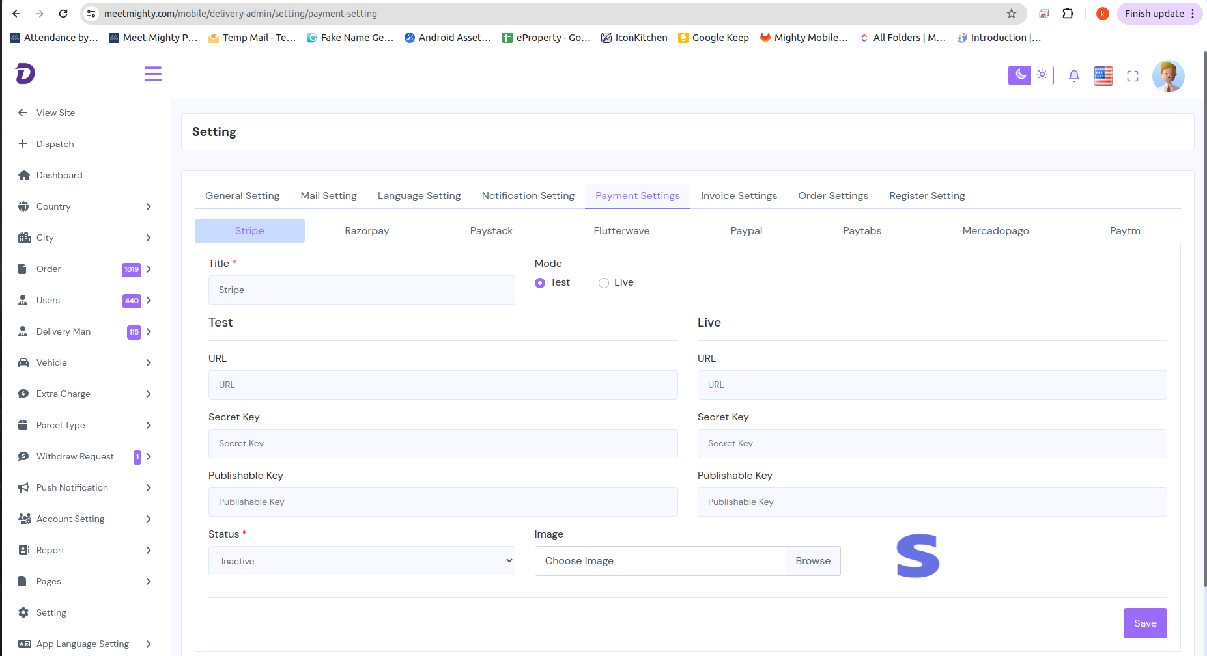Viewport: 1207px width, 656px height.
Task: Click the Parcel Type box icon
Action: (23, 425)
